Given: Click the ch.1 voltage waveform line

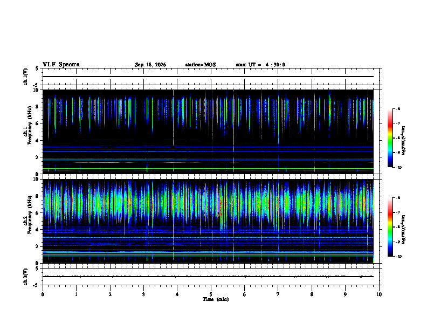Looking at the screenshot, I should (x=208, y=77).
